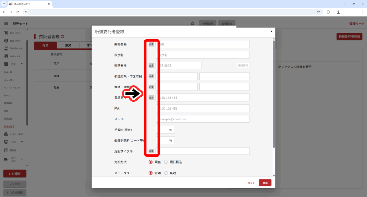The width and height of the screenshot is (367, 197).
Task: Select the 現金 payment method
Action: point(151,162)
